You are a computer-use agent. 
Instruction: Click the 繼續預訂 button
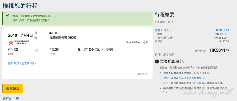click(13, 88)
